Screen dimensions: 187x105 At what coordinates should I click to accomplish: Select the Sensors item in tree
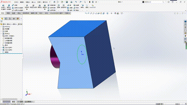pyautogui.click(x=6, y=29)
